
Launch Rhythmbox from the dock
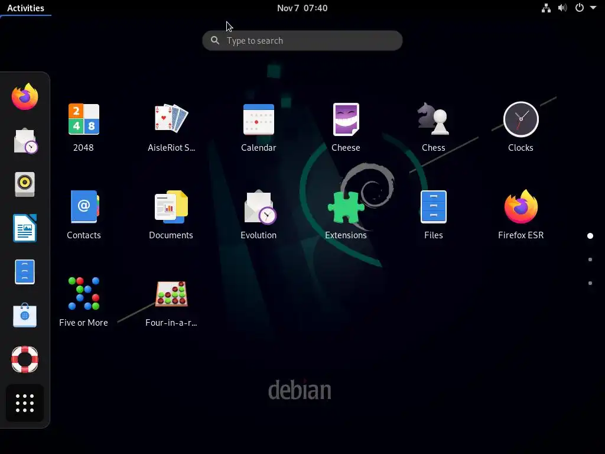[25, 184]
